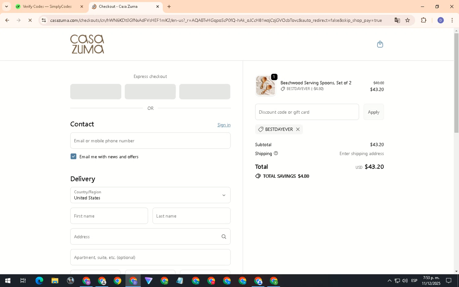Stop loading the page
Screen dimensions: 459x287
(30, 20)
